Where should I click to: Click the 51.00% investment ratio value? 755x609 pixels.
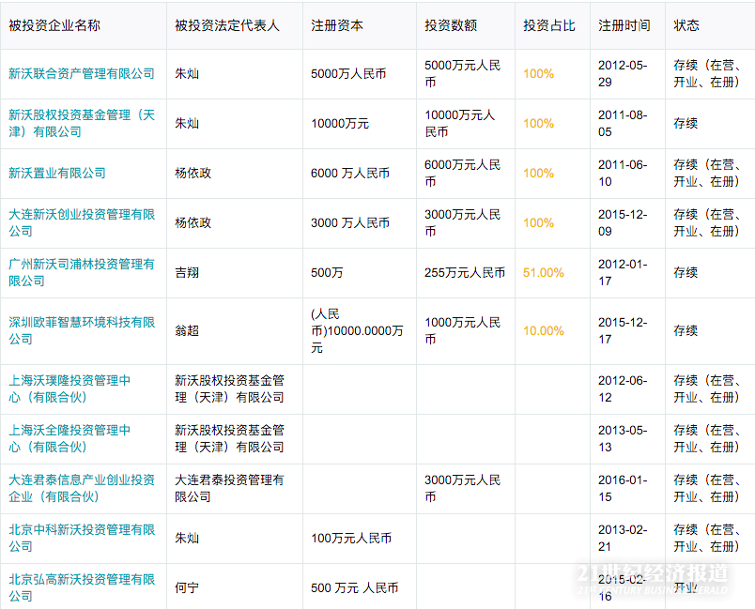click(x=543, y=272)
